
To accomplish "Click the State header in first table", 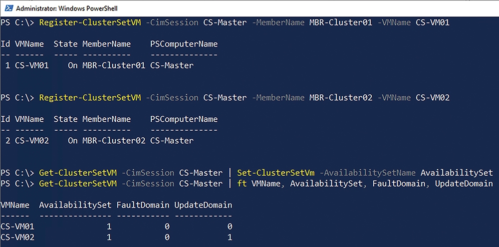I will (65, 44).
